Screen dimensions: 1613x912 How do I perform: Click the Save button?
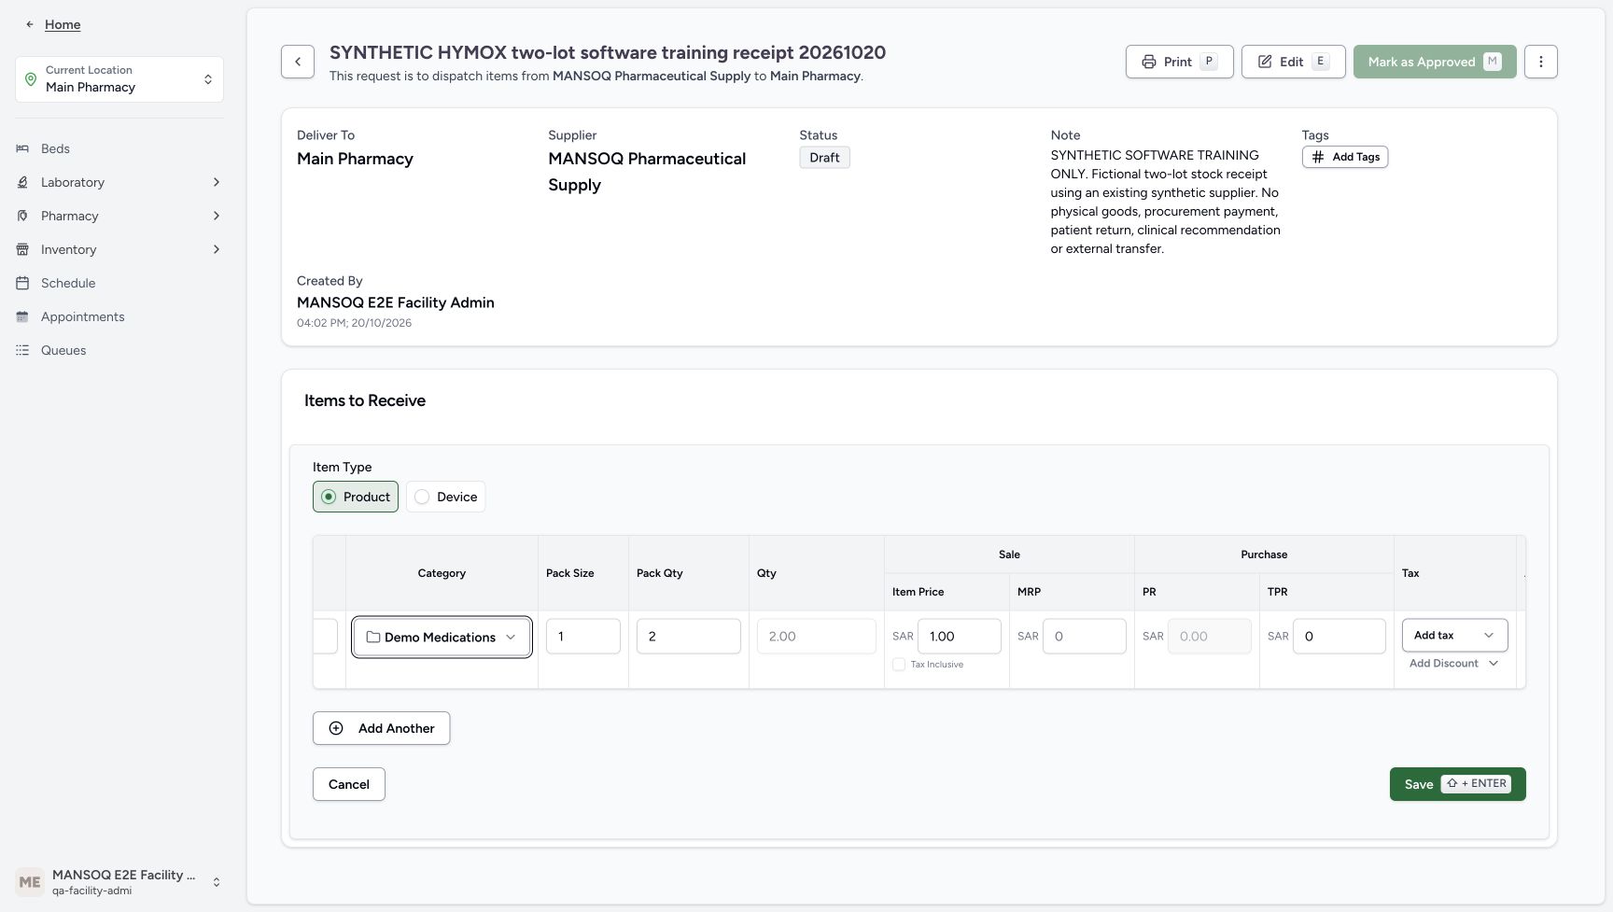pyautogui.click(x=1457, y=784)
